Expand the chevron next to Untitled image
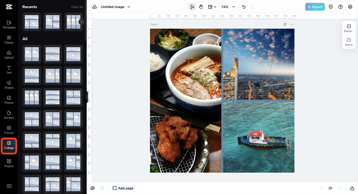 point(129,7)
